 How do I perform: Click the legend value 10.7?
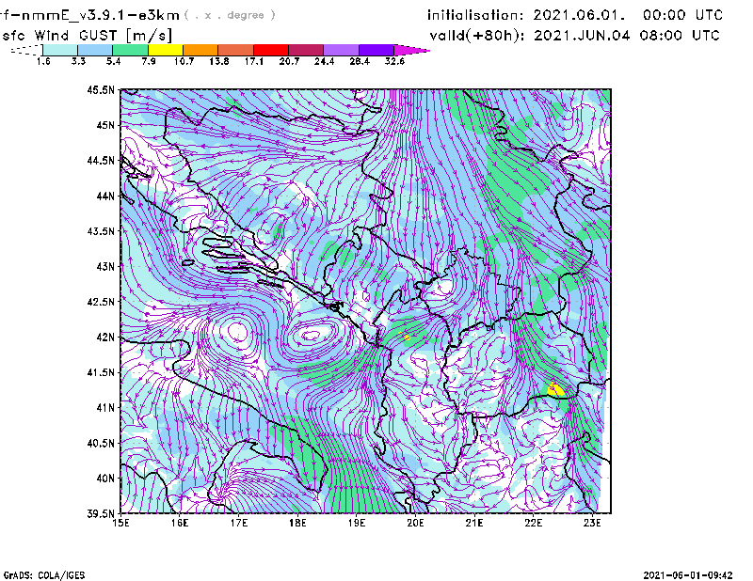coord(184,61)
